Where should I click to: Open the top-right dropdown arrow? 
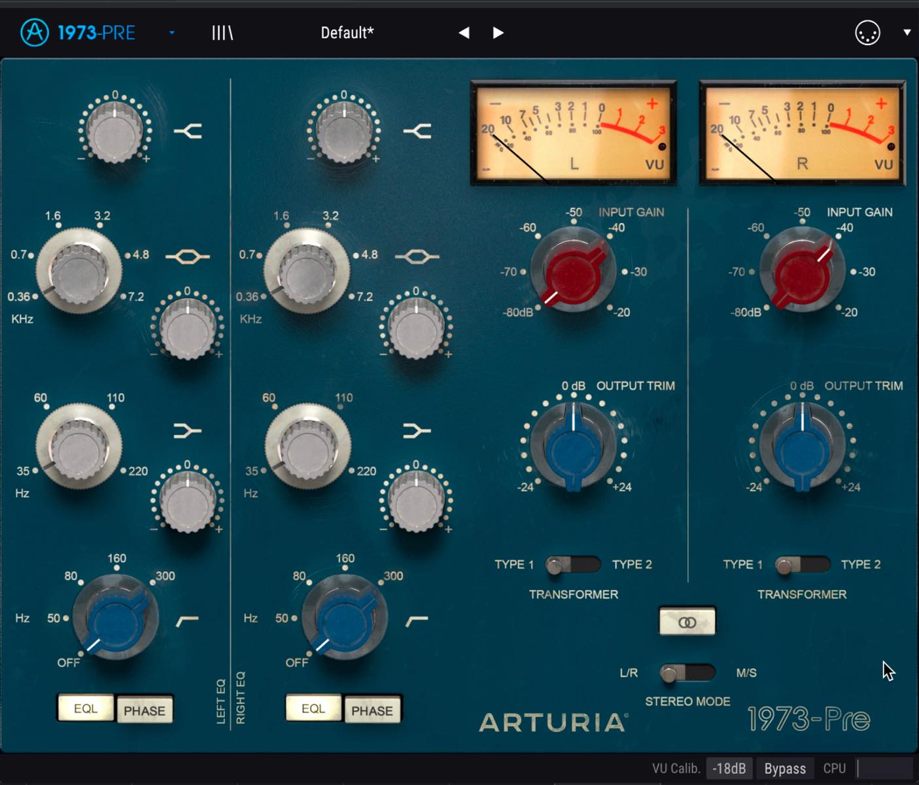(x=907, y=32)
